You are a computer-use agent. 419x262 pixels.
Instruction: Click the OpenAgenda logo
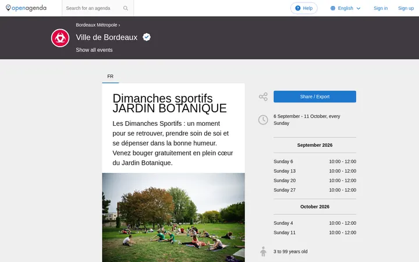tap(26, 8)
